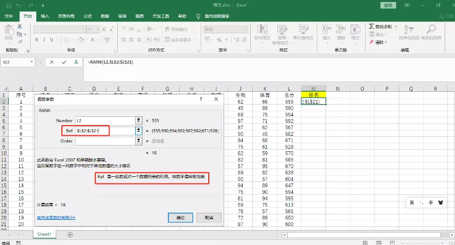Screen dimensions: 455x245
Task: Confirm formula with the checkmark icon
Action: pyautogui.click(x=64, y=62)
